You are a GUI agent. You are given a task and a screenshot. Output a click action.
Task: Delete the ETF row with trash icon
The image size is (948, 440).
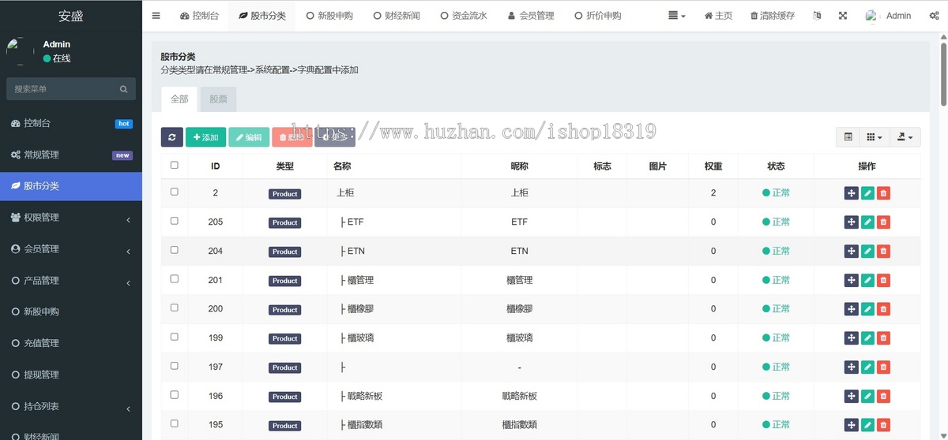tap(884, 222)
